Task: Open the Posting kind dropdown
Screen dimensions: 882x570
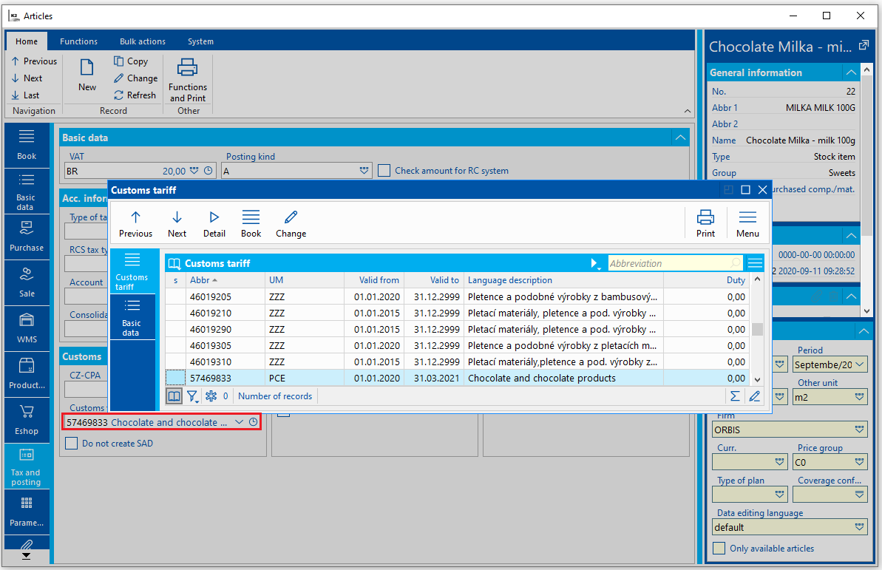Action: [x=364, y=171]
